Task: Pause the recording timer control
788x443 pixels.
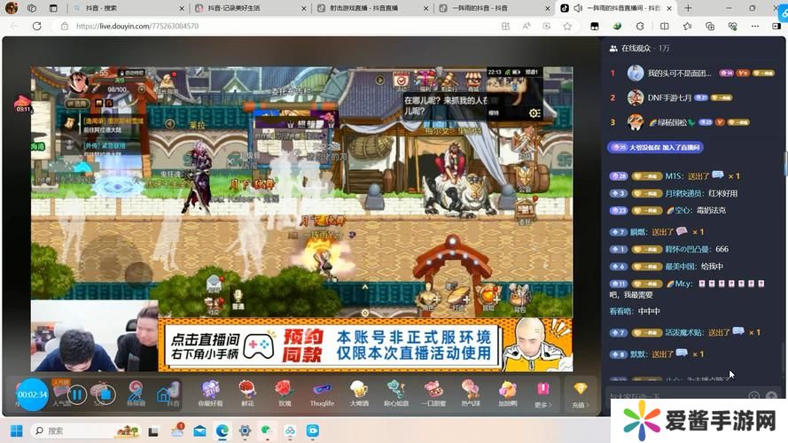Action: point(77,394)
